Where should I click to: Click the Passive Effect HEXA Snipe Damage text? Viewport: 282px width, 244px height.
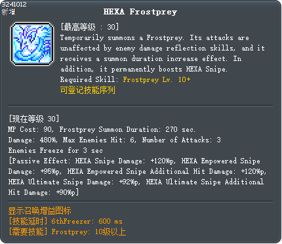point(92,161)
